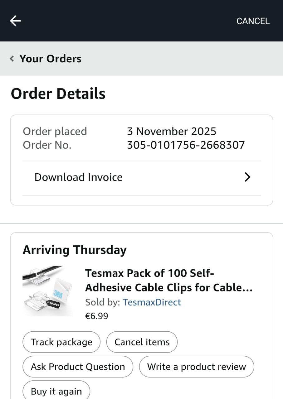Go back to Your Orders breadcrumb text
The image size is (283, 399).
50,59
